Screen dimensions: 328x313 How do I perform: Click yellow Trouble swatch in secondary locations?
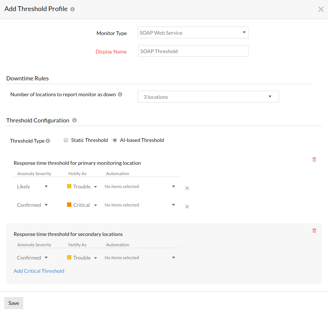click(x=69, y=257)
